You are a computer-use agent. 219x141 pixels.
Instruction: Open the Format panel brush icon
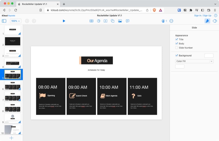(x=207, y=21)
